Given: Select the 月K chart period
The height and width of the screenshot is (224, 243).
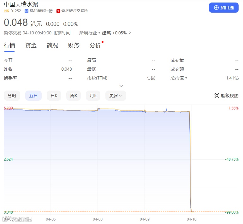Looking at the screenshot, I should [93, 96].
